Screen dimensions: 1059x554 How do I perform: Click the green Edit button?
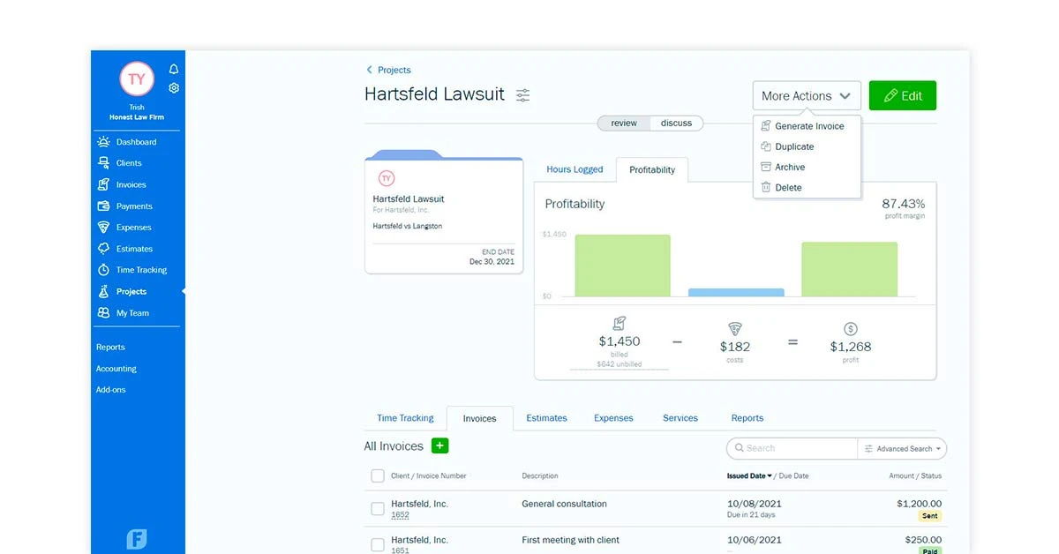[x=902, y=95]
